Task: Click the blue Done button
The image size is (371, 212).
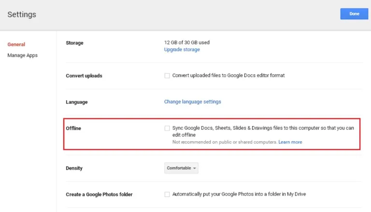Action: (x=354, y=14)
